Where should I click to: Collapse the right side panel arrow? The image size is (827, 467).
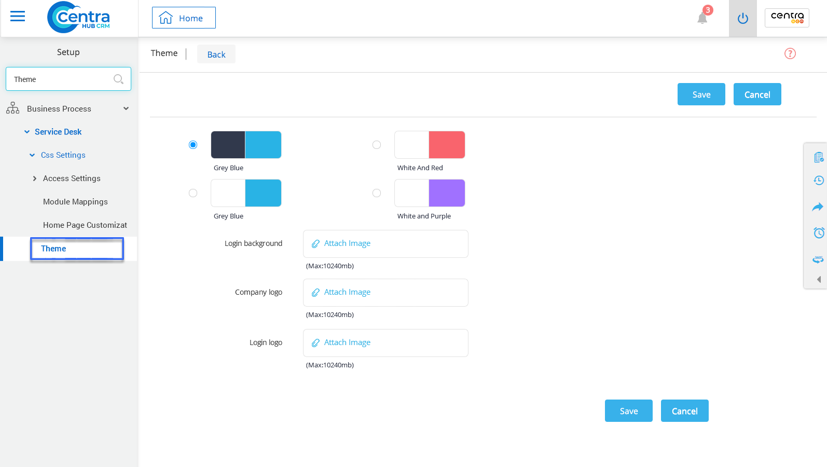tap(819, 279)
